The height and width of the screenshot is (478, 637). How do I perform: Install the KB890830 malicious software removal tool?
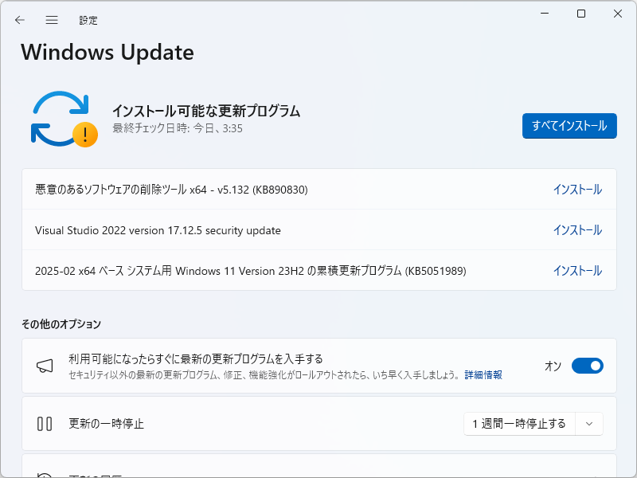coord(578,189)
